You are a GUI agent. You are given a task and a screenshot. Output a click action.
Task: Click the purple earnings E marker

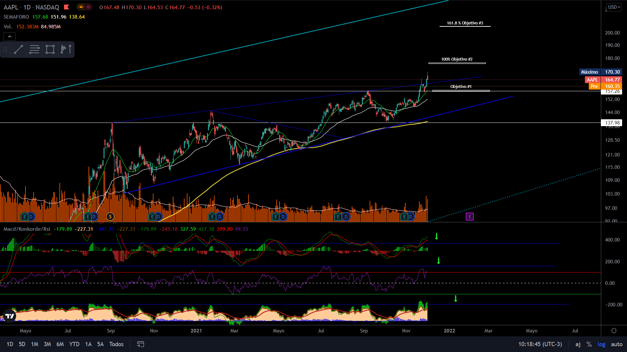coord(470,216)
